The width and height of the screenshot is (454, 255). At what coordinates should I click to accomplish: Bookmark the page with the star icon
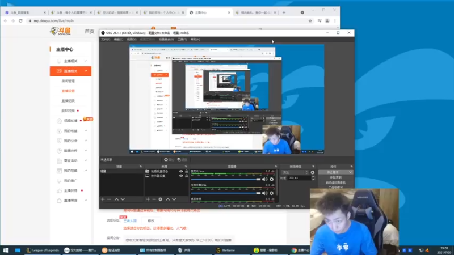coord(310,21)
